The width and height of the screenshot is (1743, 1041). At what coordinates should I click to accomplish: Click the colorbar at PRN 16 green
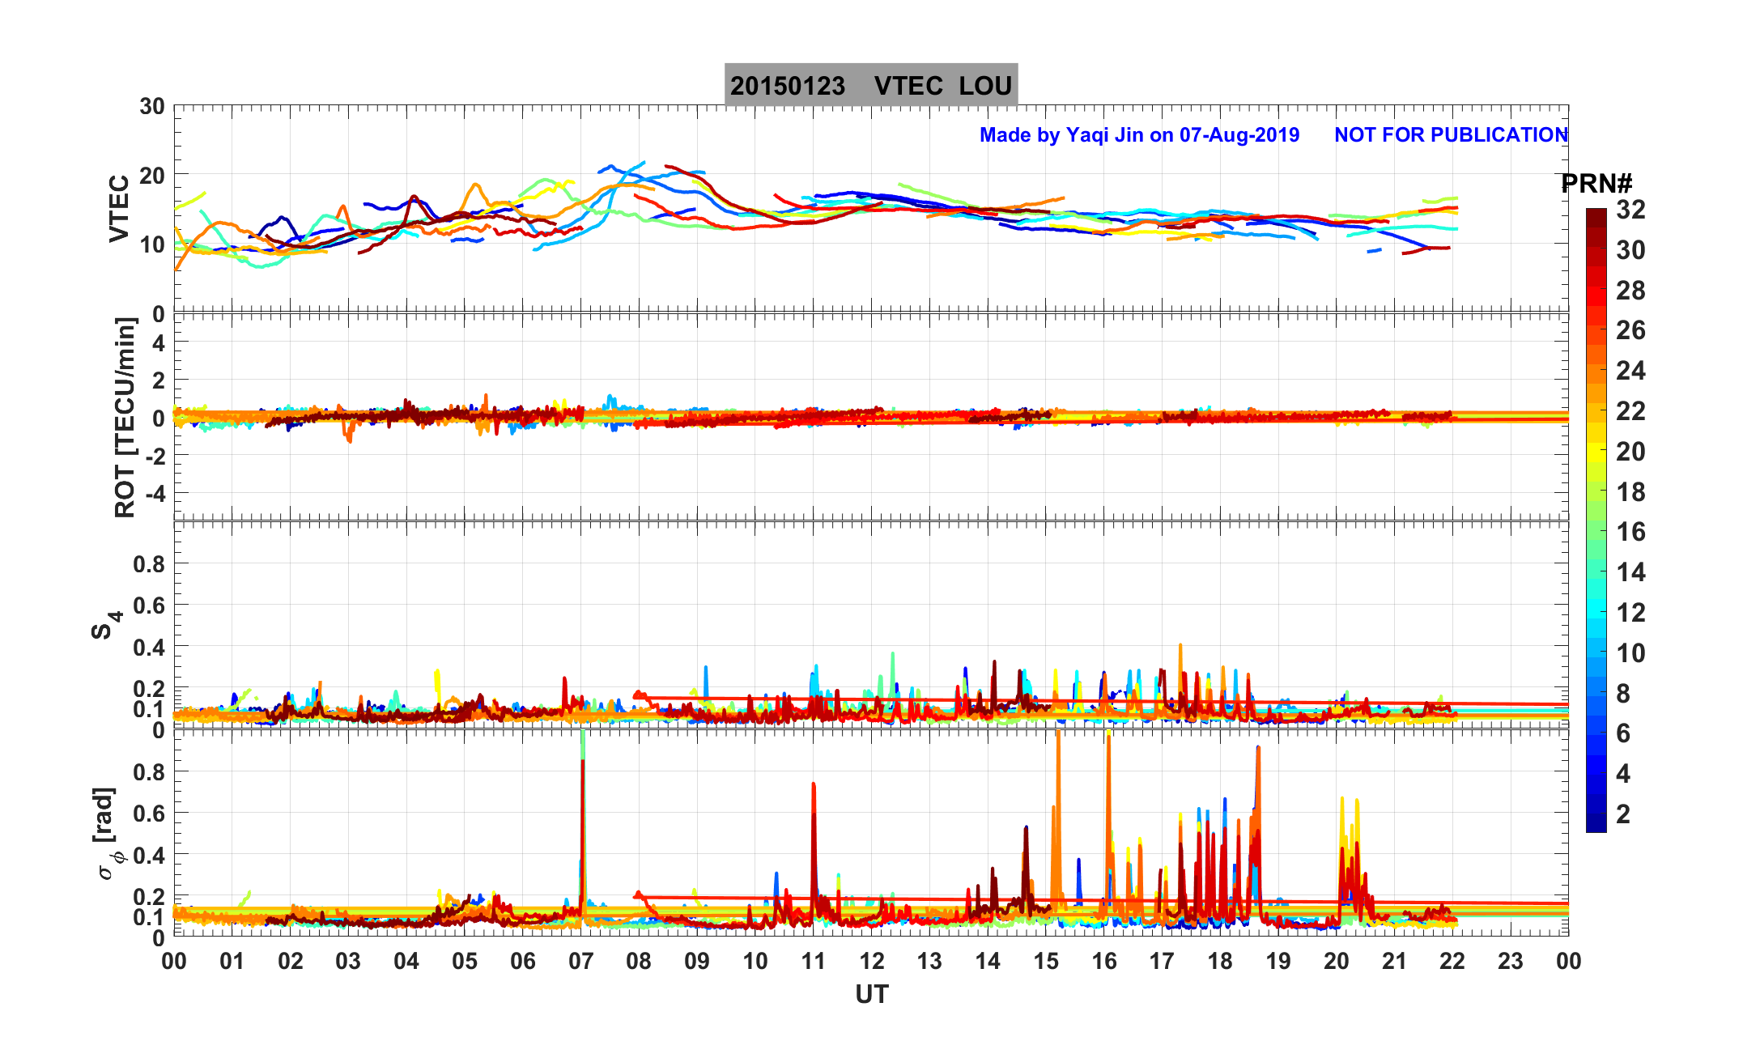click(x=1596, y=532)
